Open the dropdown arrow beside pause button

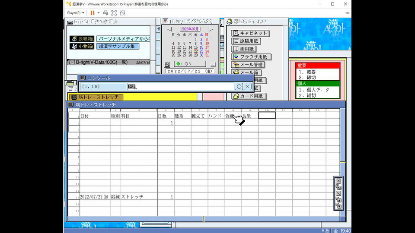(99, 13)
